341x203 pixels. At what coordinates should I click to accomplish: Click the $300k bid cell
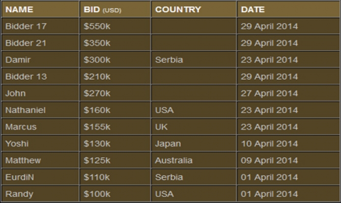(x=96, y=60)
